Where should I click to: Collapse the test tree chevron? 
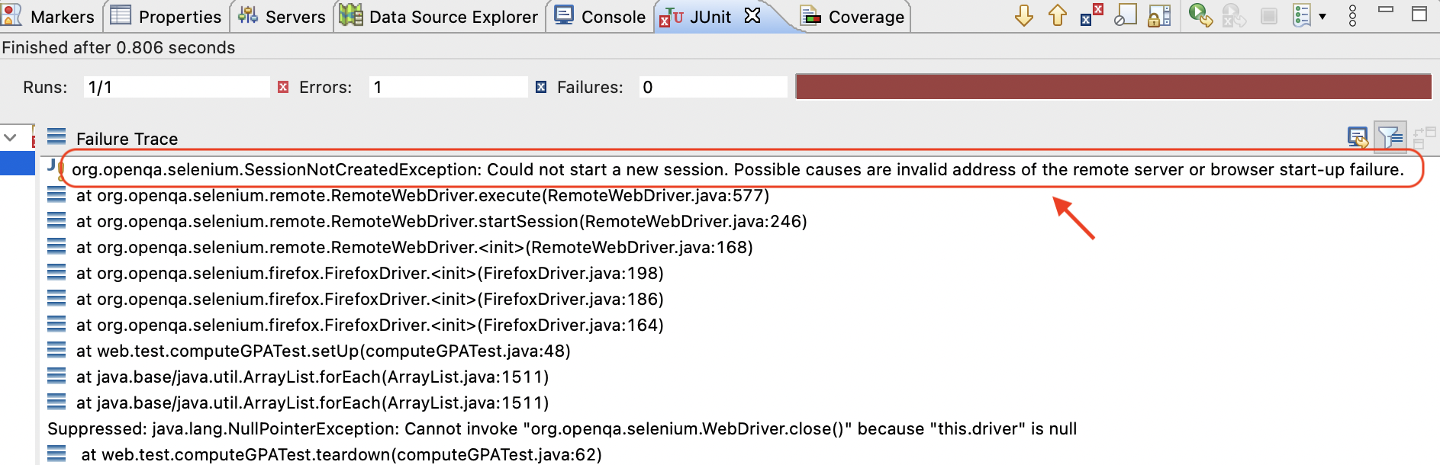pyautogui.click(x=11, y=138)
